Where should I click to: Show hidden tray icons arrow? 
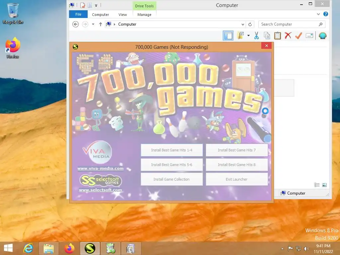point(282,248)
